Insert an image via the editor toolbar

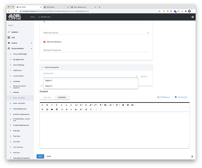pyautogui.click(x=47, y=110)
